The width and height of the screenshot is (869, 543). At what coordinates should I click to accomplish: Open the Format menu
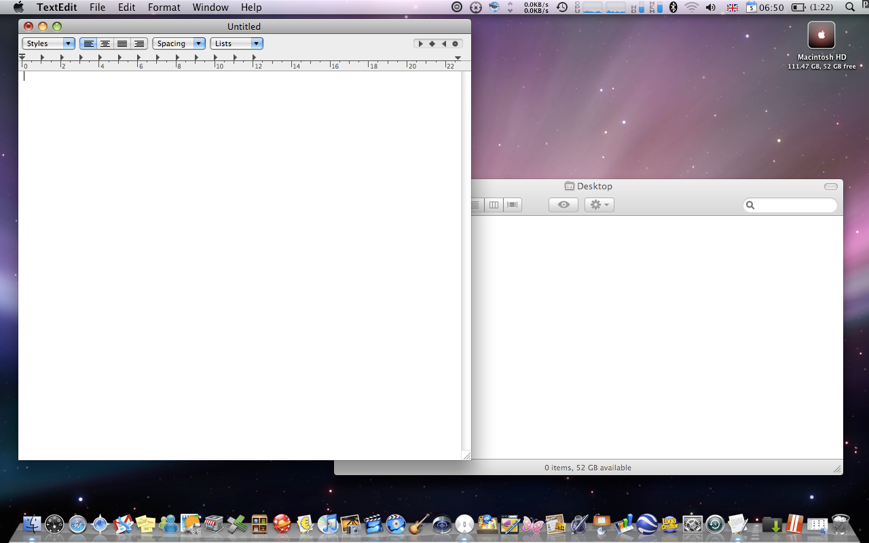pos(164,7)
